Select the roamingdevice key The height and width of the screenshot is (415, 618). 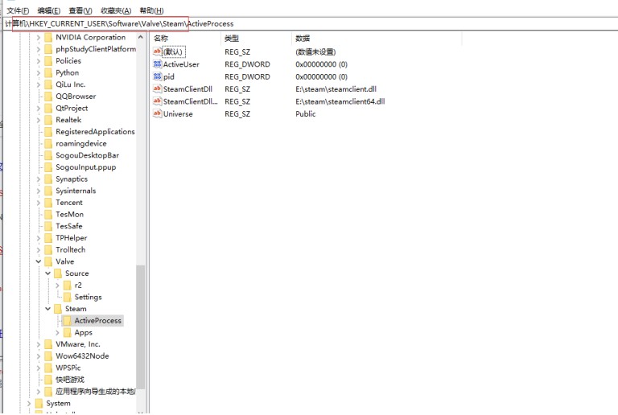pyautogui.click(x=80, y=144)
